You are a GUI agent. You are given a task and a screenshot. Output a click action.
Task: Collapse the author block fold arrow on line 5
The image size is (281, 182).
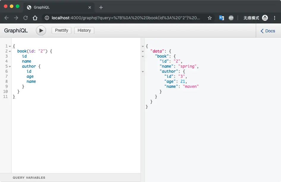tap(10, 67)
